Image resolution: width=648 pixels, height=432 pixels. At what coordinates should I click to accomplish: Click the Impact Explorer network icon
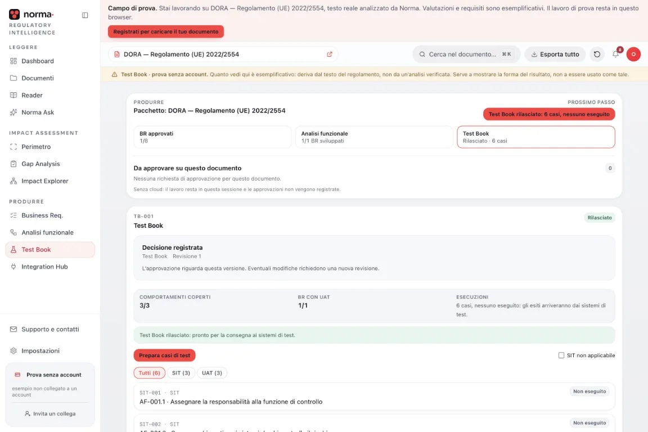tap(13, 181)
